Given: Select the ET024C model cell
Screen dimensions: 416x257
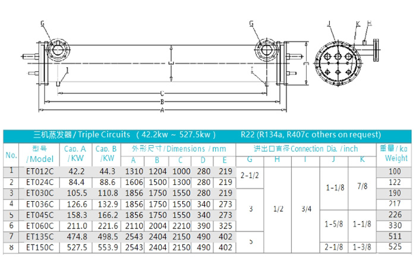Looking at the screenshot, I should tap(40, 183).
